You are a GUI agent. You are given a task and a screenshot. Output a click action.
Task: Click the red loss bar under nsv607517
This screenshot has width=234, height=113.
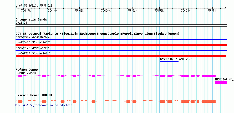pyautogui.click(x=121, y=56)
